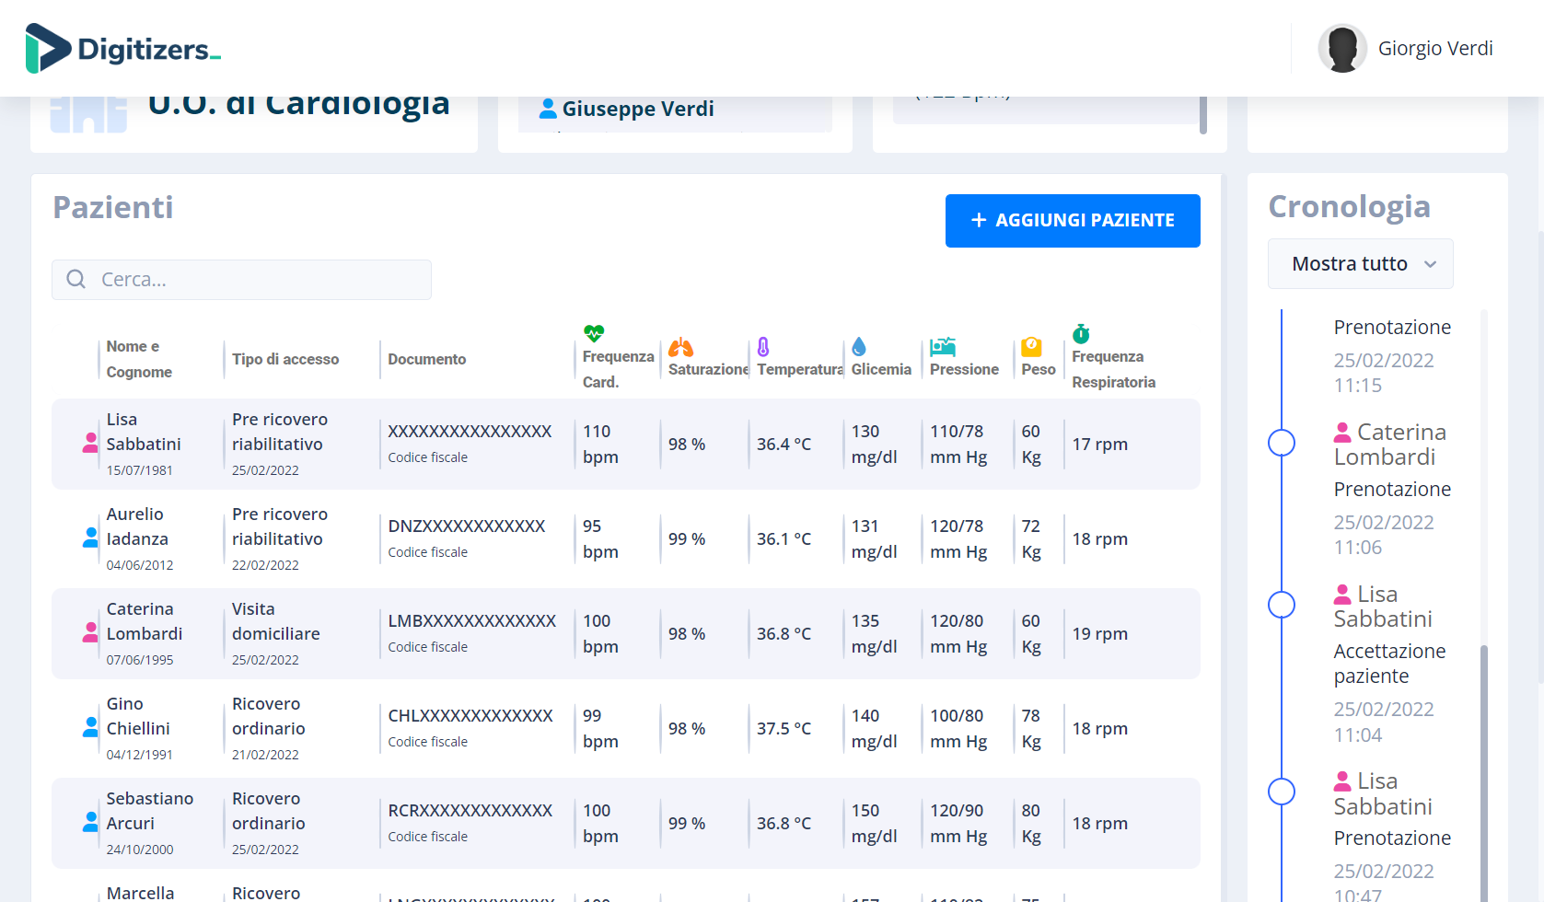The height and width of the screenshot is (902, 1544).
Task: Click Accettazione paziente event text
Action: pos(1390,664)
